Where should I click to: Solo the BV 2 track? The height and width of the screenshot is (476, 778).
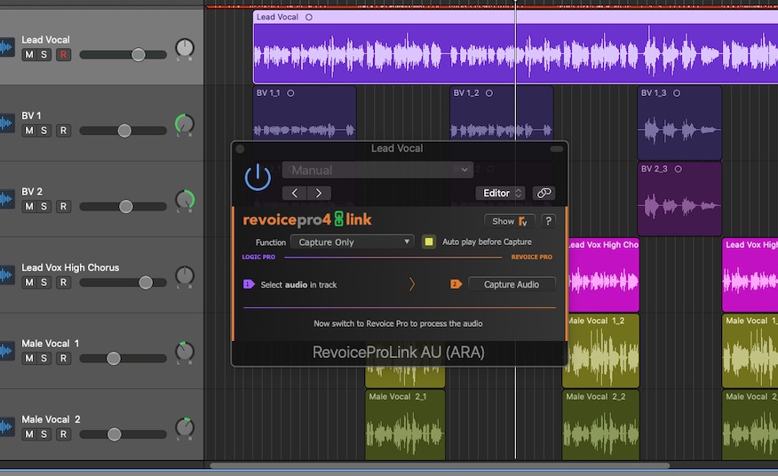click(44, 207)
